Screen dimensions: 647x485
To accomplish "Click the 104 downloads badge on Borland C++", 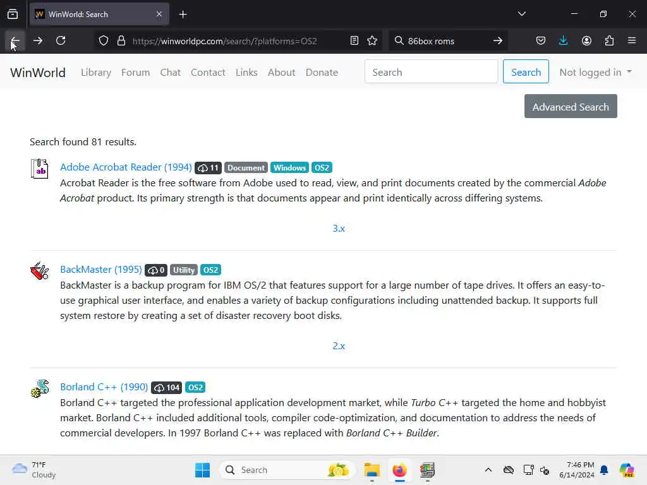I will (167, 388).
